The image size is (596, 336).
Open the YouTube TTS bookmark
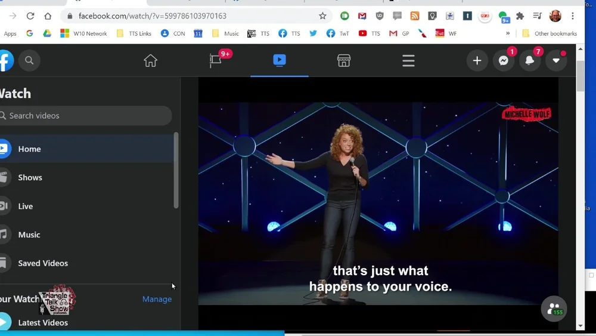370,33
